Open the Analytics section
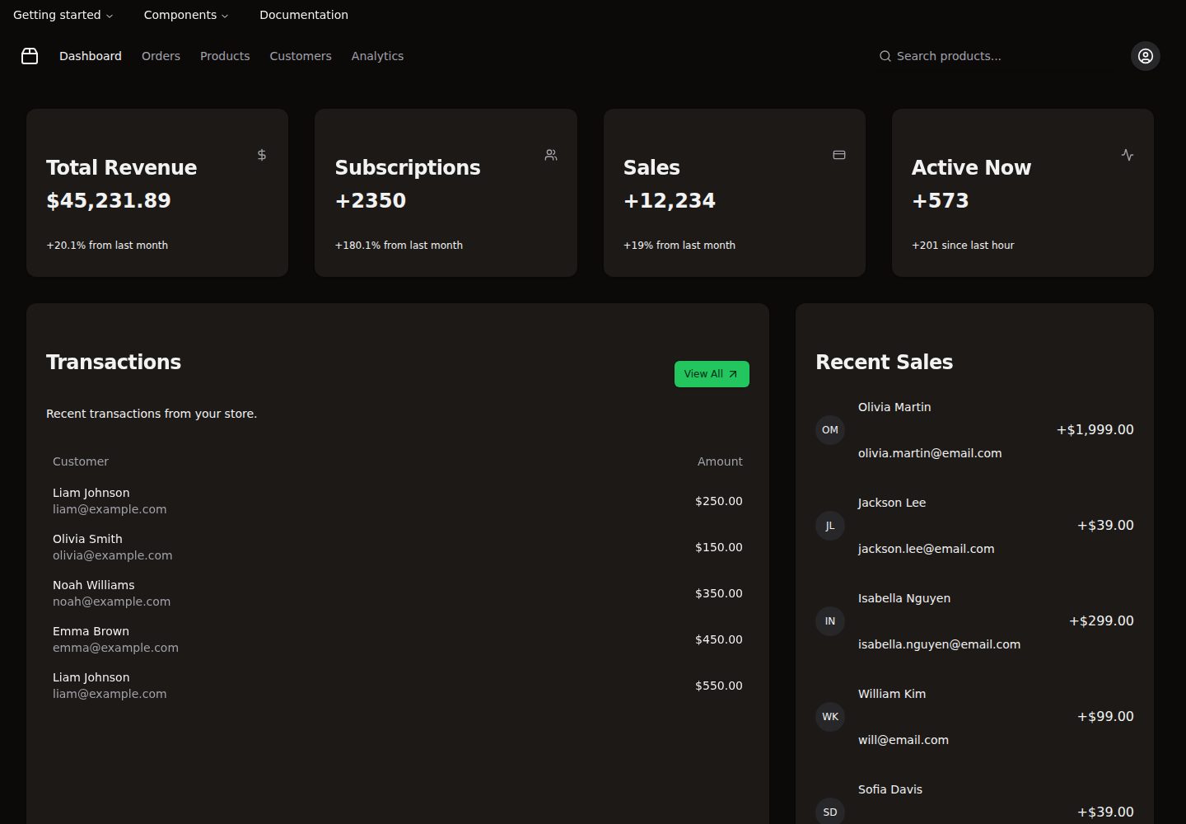Image resolution: width=1186 pixels, height=824 pixels. click(377, 56)
